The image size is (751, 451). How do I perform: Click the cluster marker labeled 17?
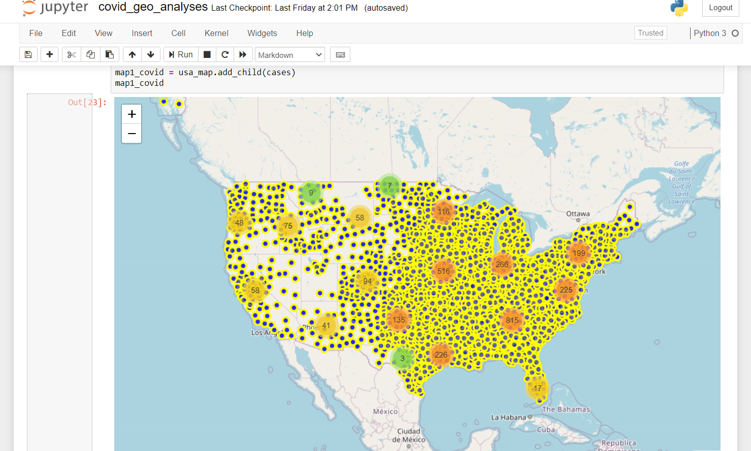[538, 389]
